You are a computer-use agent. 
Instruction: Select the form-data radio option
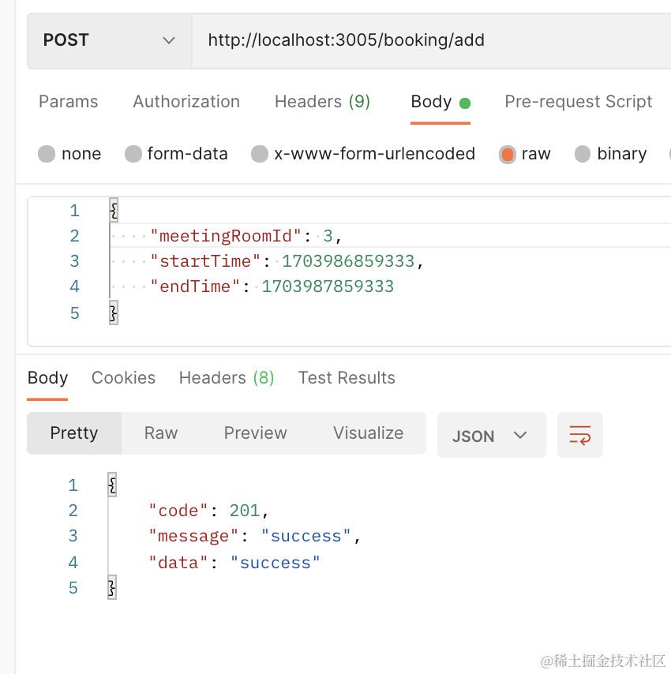coord(133,154)
